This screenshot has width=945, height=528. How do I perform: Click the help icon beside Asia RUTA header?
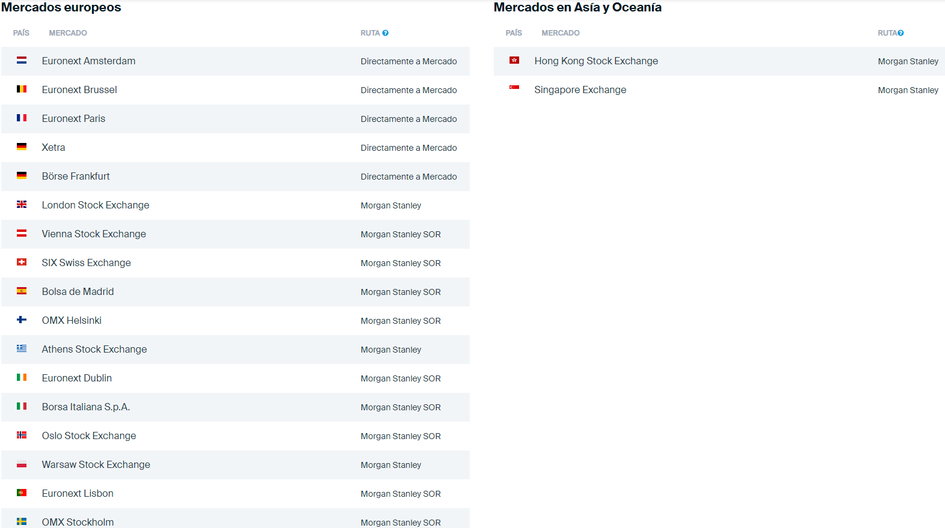click(900, 33)
